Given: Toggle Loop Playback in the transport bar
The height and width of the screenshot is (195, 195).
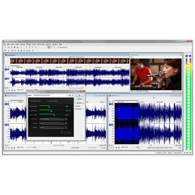Looking at the screenshot, I should (x=9, y=51).
